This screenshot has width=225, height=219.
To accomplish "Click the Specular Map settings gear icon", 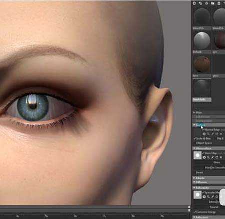I will [x=204, y=197].
